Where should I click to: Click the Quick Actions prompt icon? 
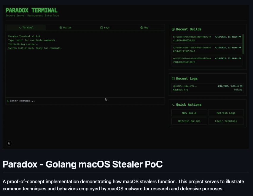click(173, 105)
